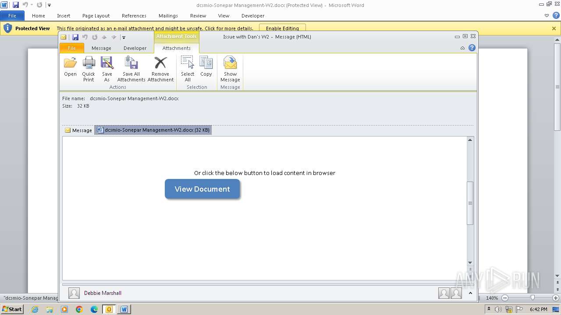
Task: Click Enable Editing in Protected View bar
Action: tap(282, 28)
